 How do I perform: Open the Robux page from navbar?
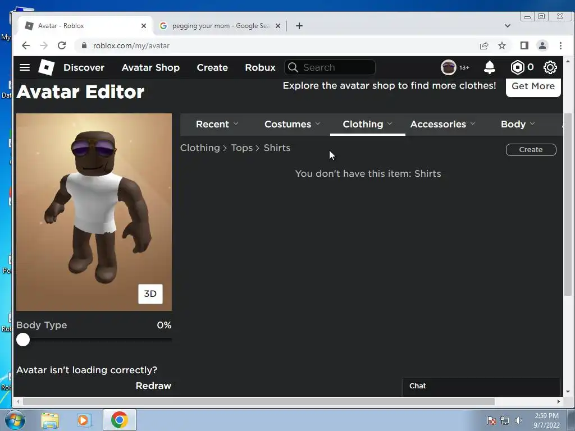tap(260, 67)
